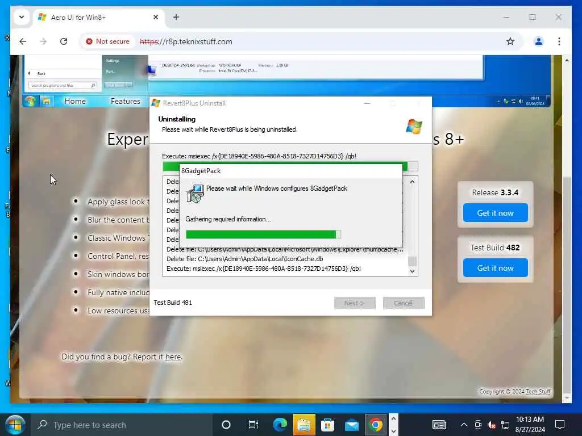
Task: Click the Windows flag logo in uninstaller
Action: [414, 127]
